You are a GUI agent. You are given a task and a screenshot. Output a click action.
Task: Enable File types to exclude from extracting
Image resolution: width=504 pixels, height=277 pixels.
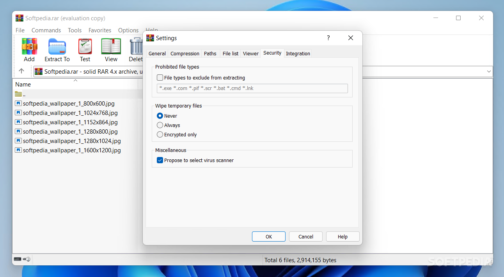(160, 78)
